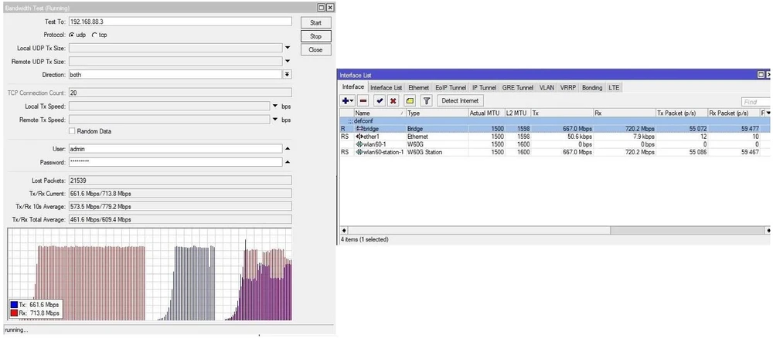
Task: Click the red Rx legend swatch
Action: click(x=14, y=313)
